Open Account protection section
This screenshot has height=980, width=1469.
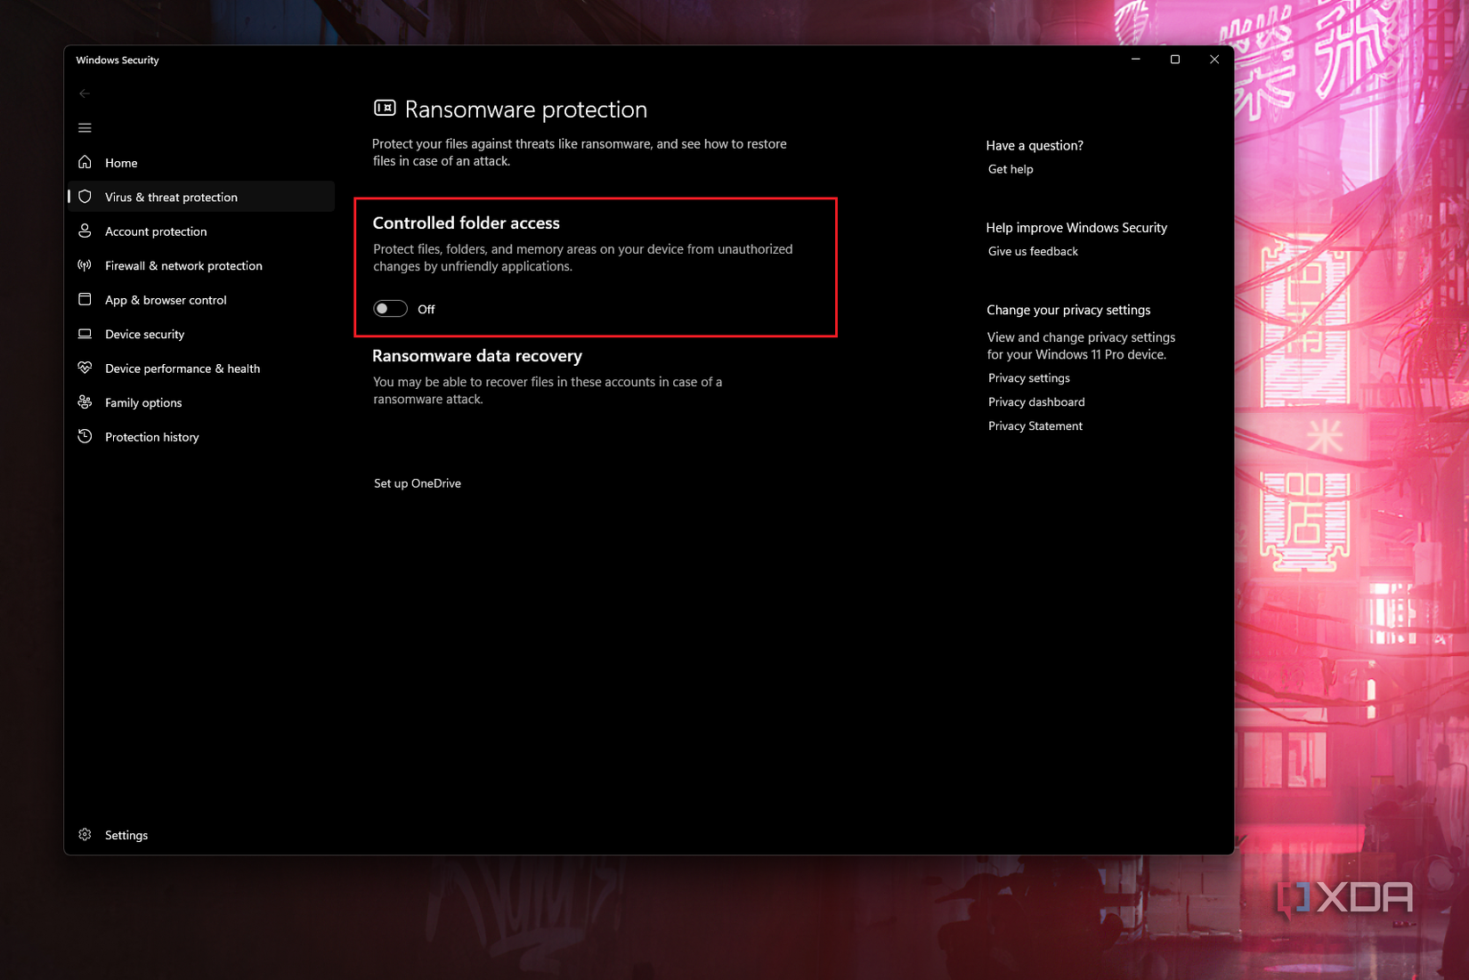tap(201, 231)
